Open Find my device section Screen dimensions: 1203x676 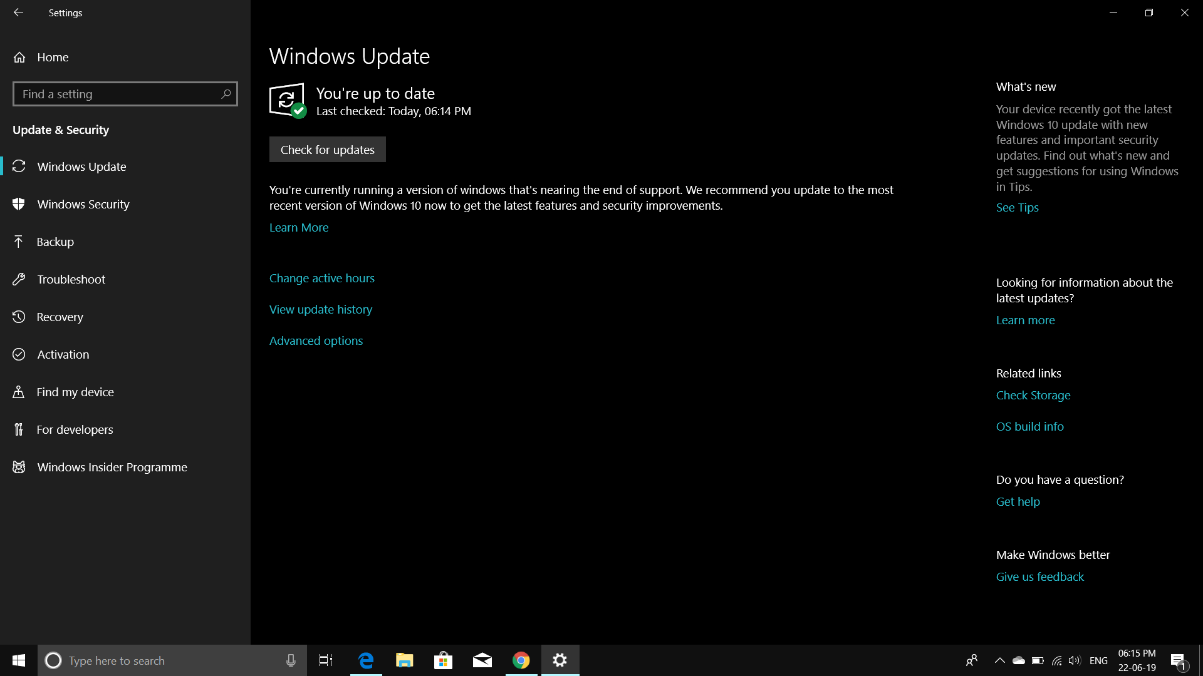[125, 392]
